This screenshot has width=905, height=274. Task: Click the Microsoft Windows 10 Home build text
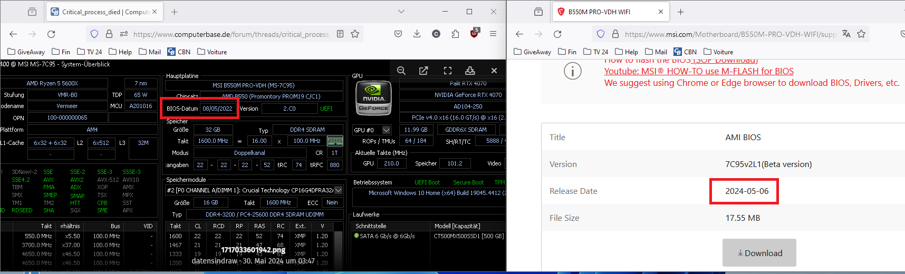pos(437,193)
